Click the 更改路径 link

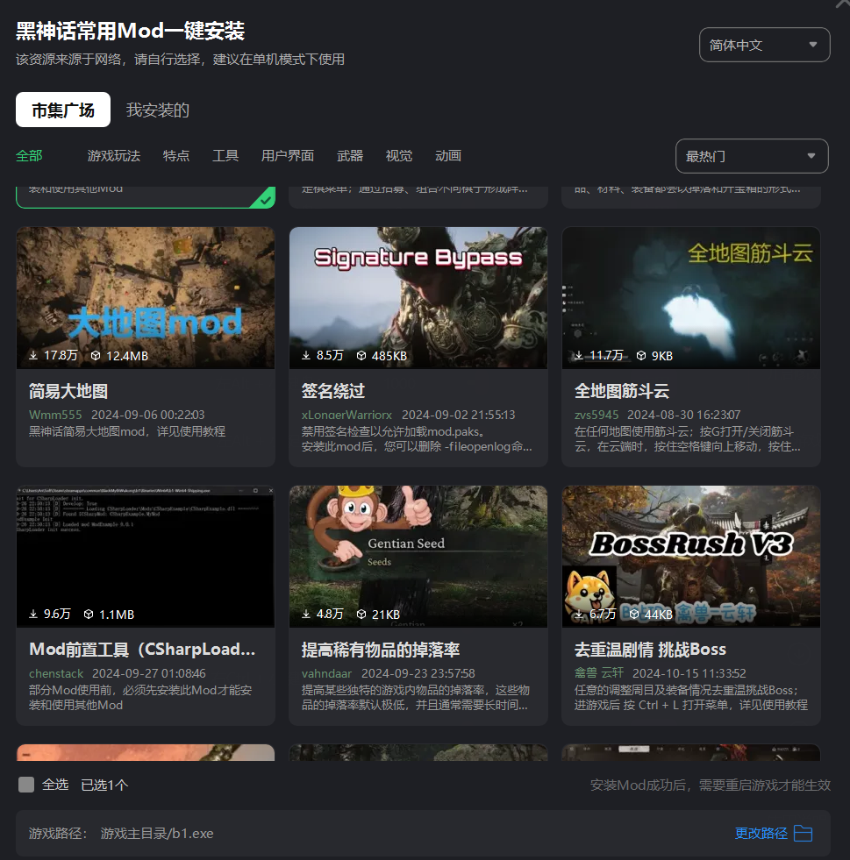(x=761, y=833)
